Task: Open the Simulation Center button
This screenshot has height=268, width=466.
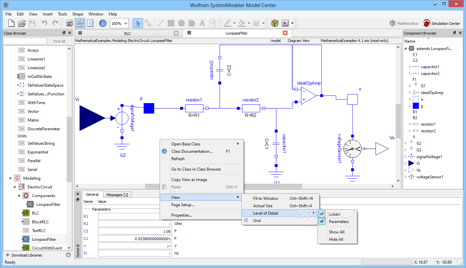Action: coord(441,23)
